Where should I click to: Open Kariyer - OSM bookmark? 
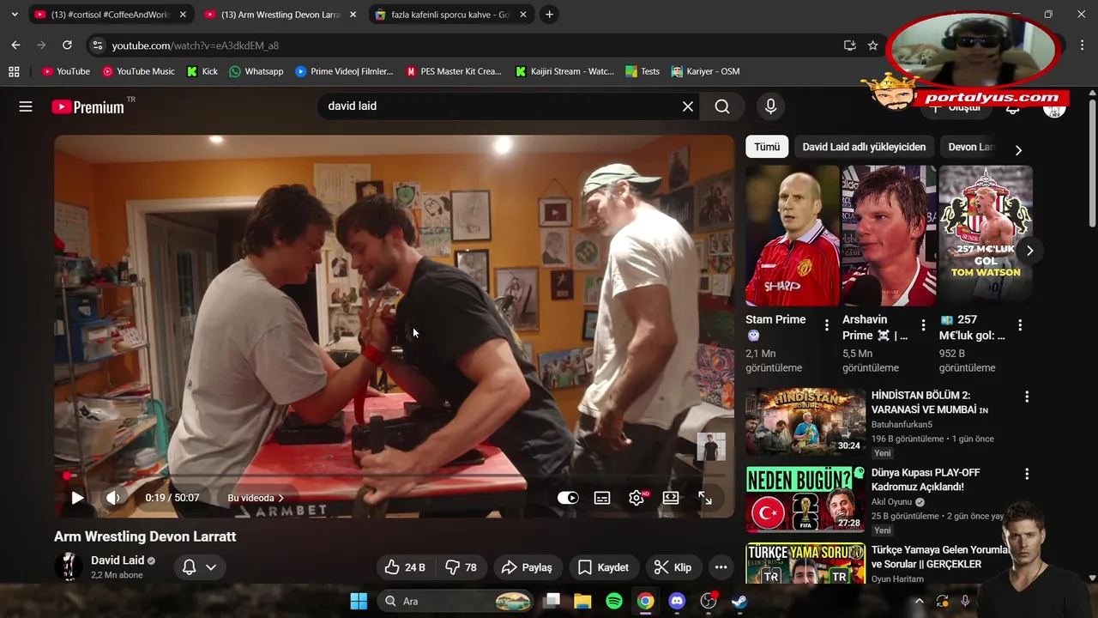pos(705,71)
